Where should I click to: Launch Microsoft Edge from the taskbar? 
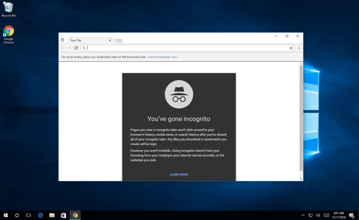pos(41,215)
